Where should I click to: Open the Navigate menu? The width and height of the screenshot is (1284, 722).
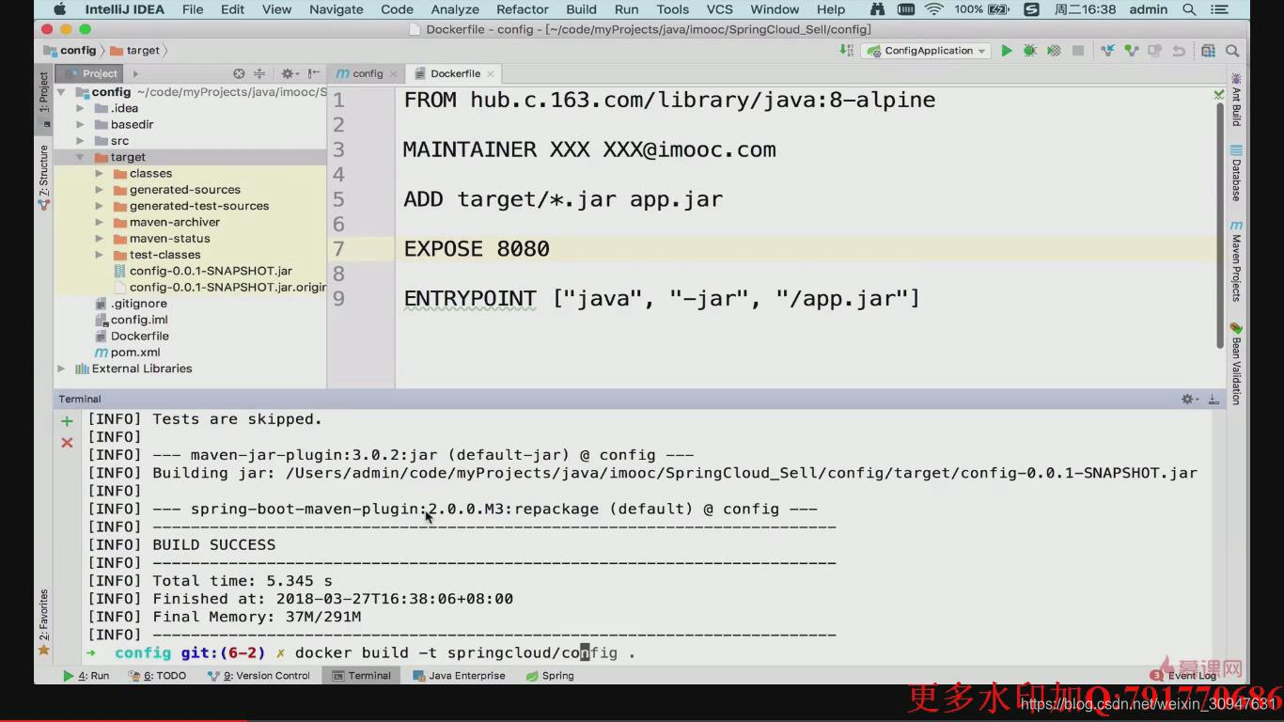pyautogui.click(x=336, y=9)
